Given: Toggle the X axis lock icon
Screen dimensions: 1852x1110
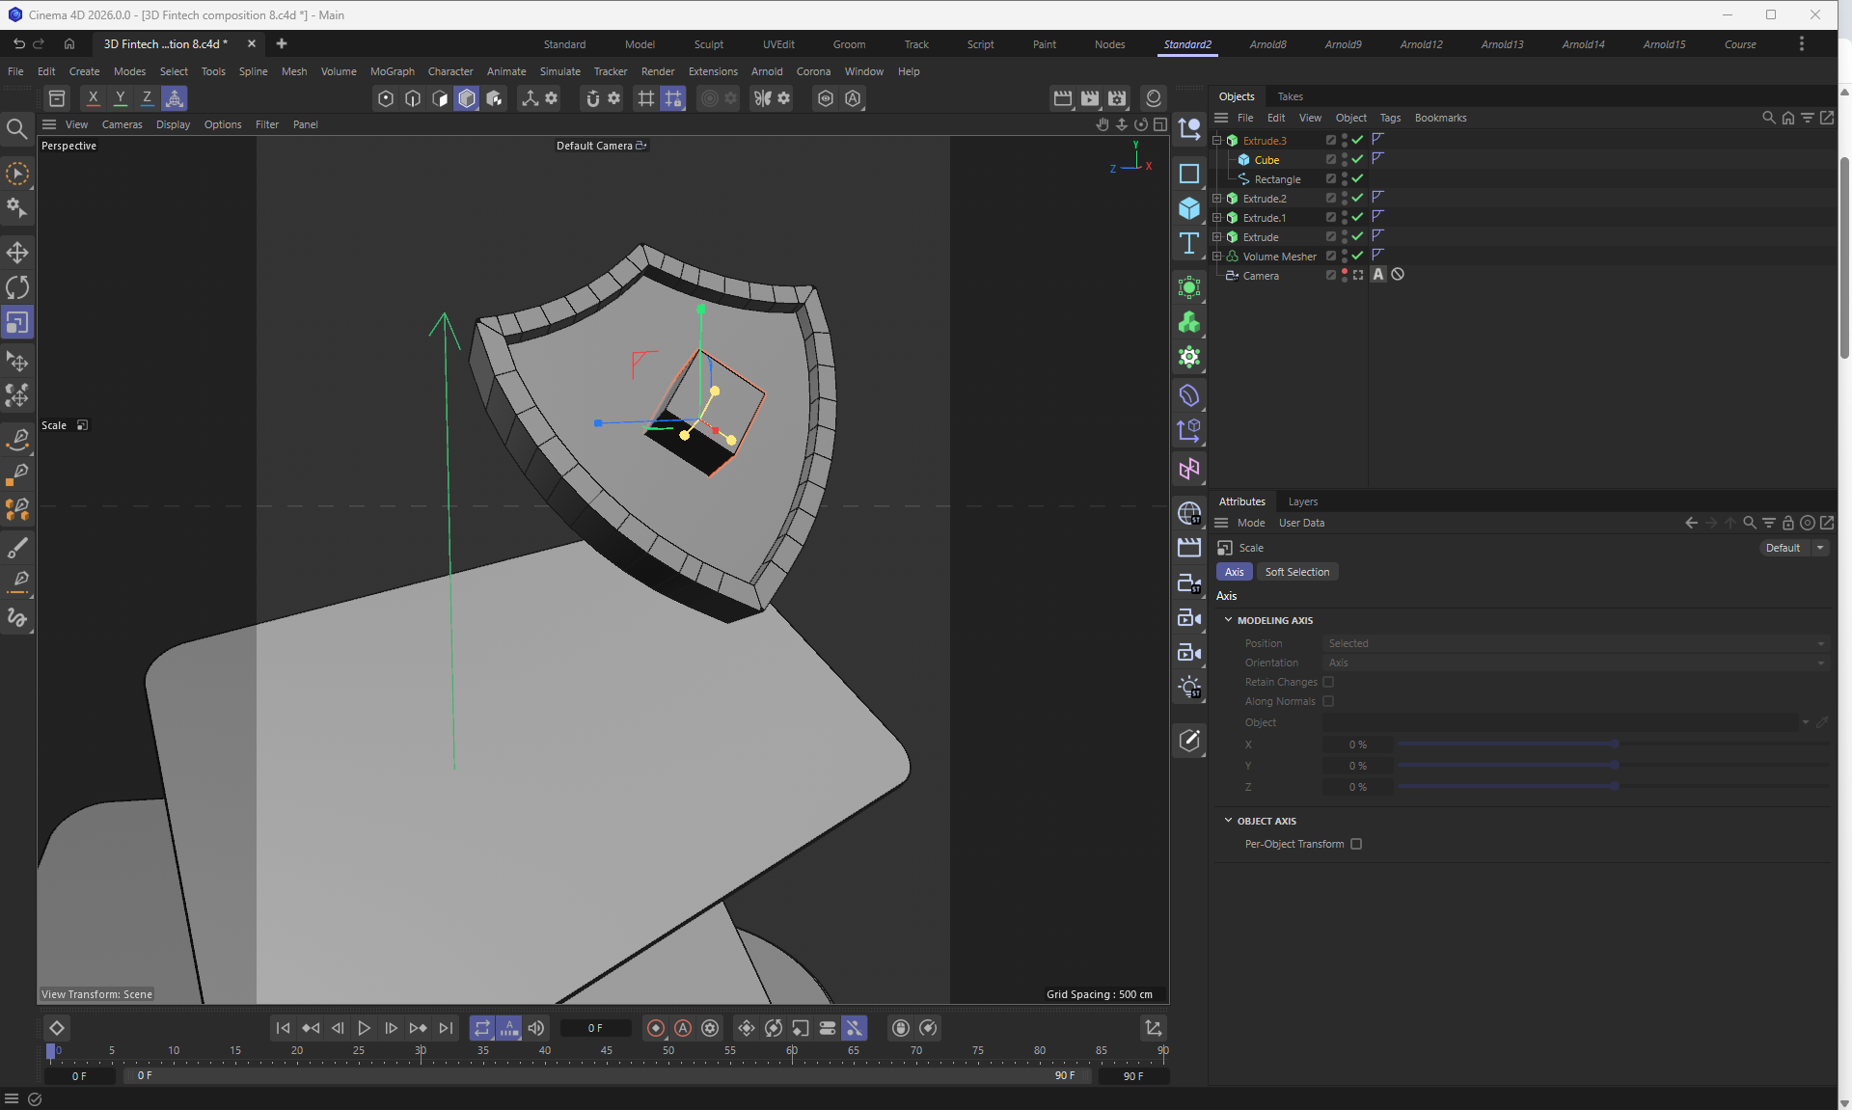Looking at the screenshot, I should point(93,98).
